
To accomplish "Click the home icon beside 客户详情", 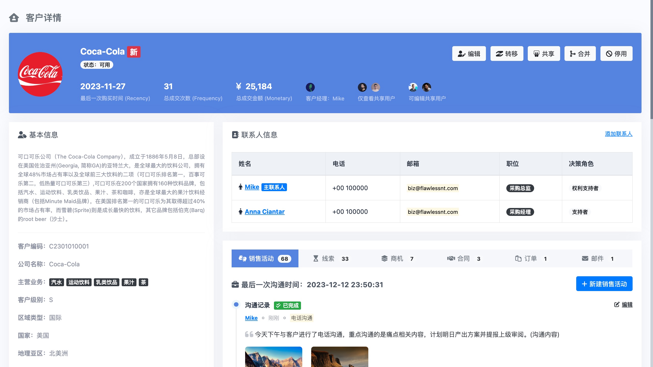I will click(14, 18).
